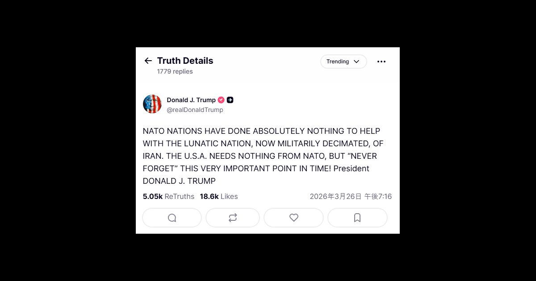Bookmark this Truth post

(x=357, y=218)
